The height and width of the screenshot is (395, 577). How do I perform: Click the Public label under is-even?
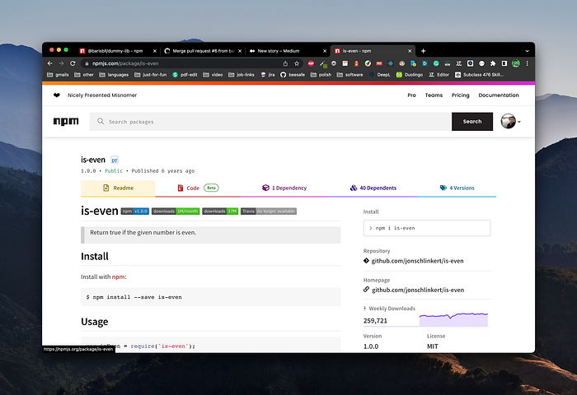(114, 171)
